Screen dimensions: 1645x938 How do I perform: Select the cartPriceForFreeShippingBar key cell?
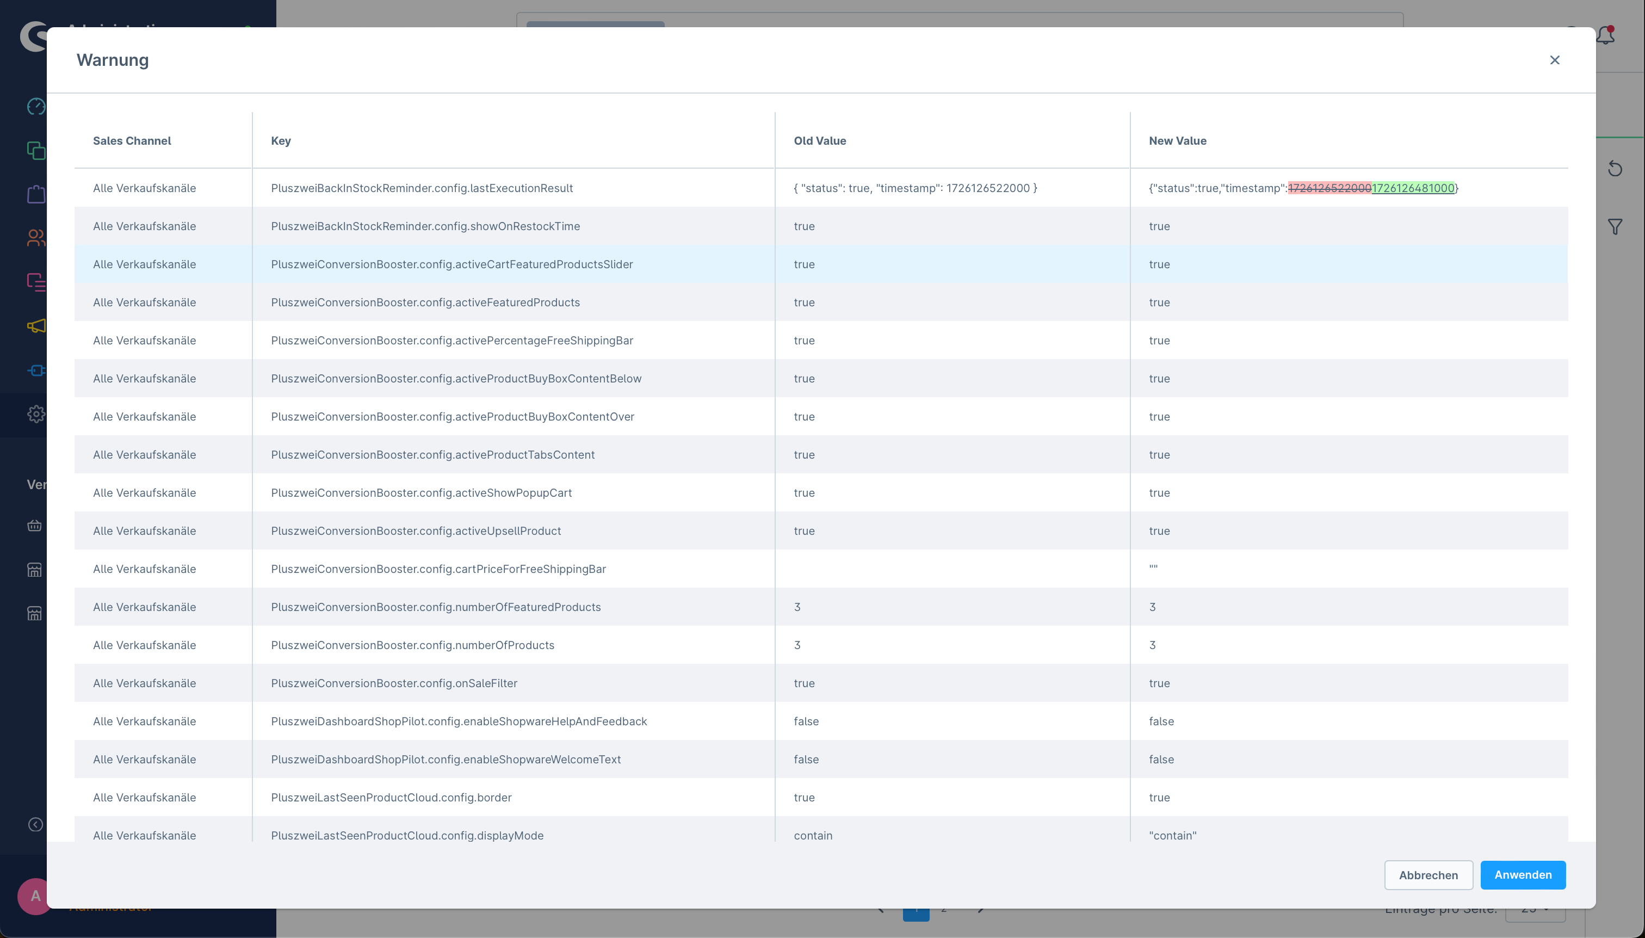coord(514,568)
